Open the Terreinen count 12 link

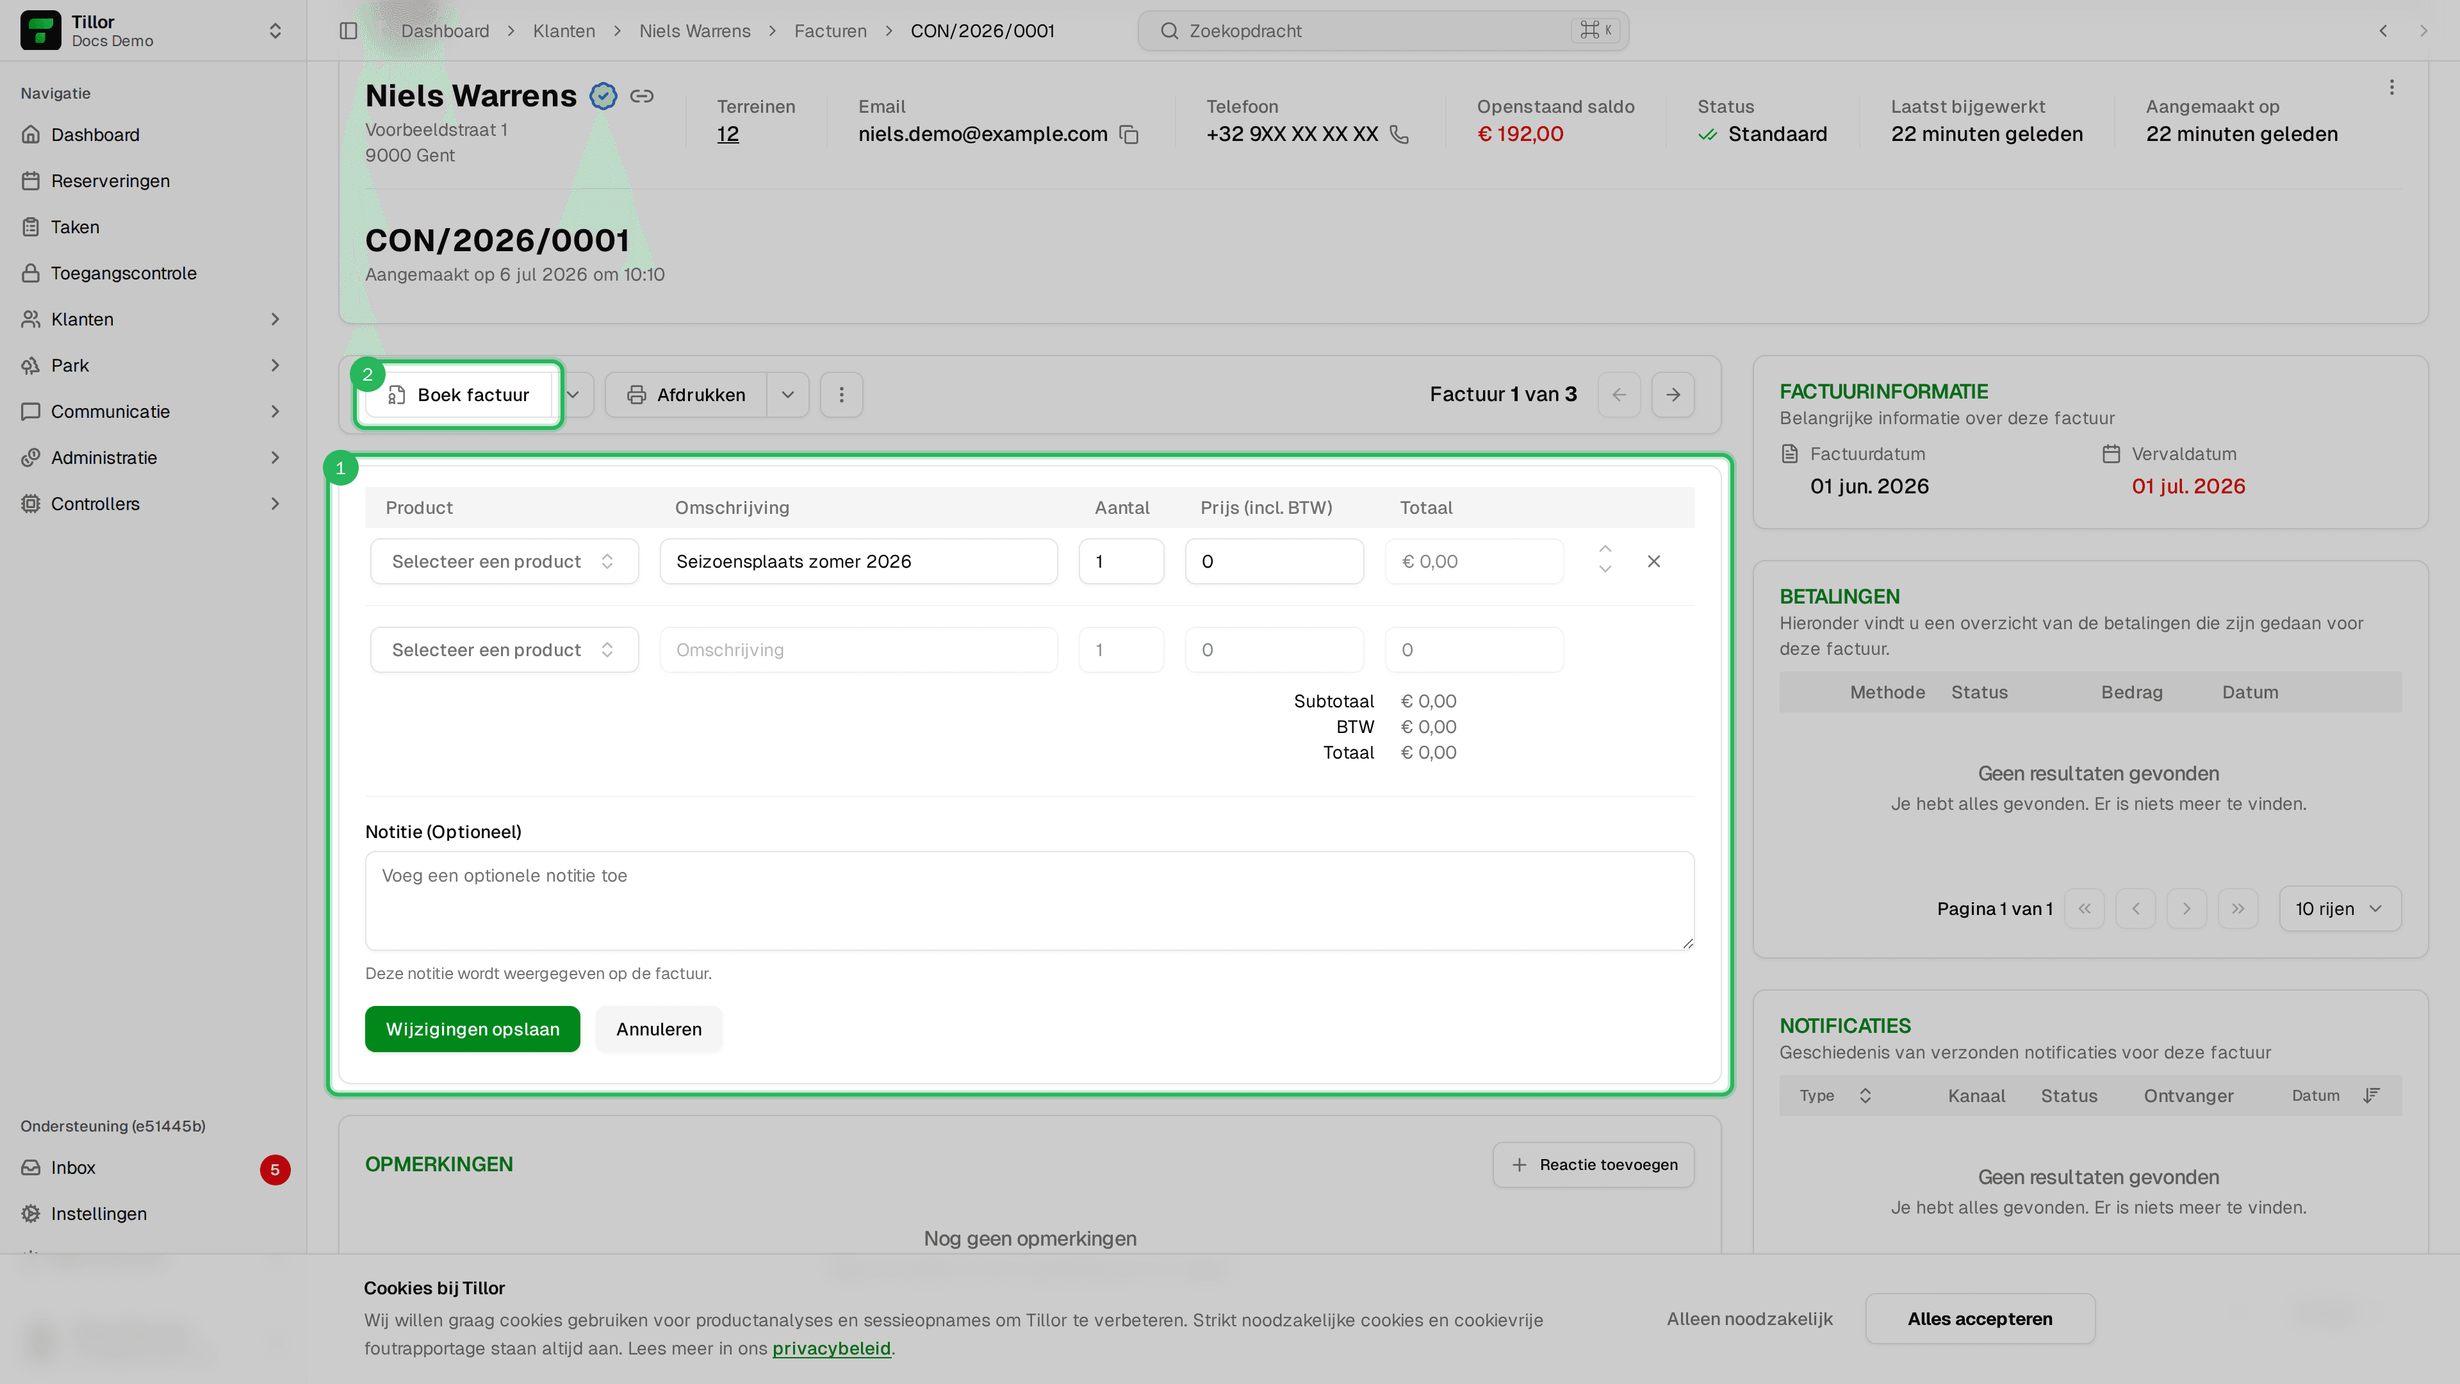pos(728,134)
